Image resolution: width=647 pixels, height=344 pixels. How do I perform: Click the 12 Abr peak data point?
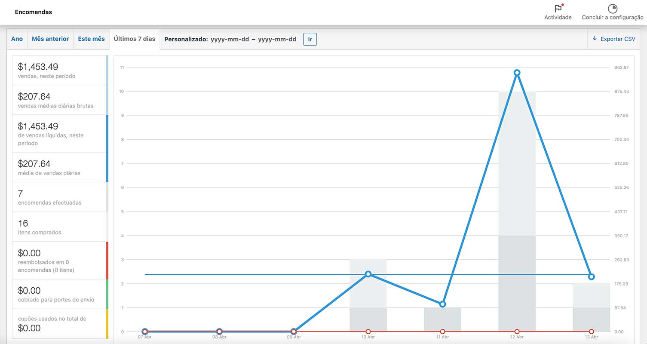[x=517, y=73]
